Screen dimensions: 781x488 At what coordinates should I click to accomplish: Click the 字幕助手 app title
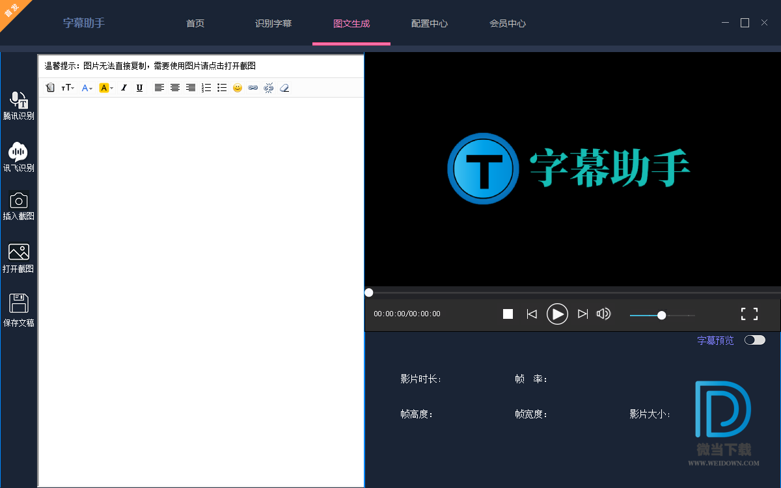[84, 23]
